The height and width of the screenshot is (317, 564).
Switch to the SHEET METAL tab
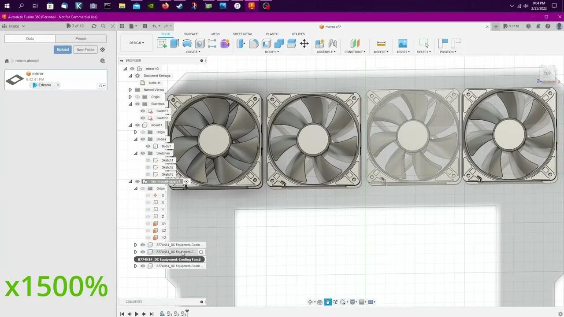coord(242,34)
